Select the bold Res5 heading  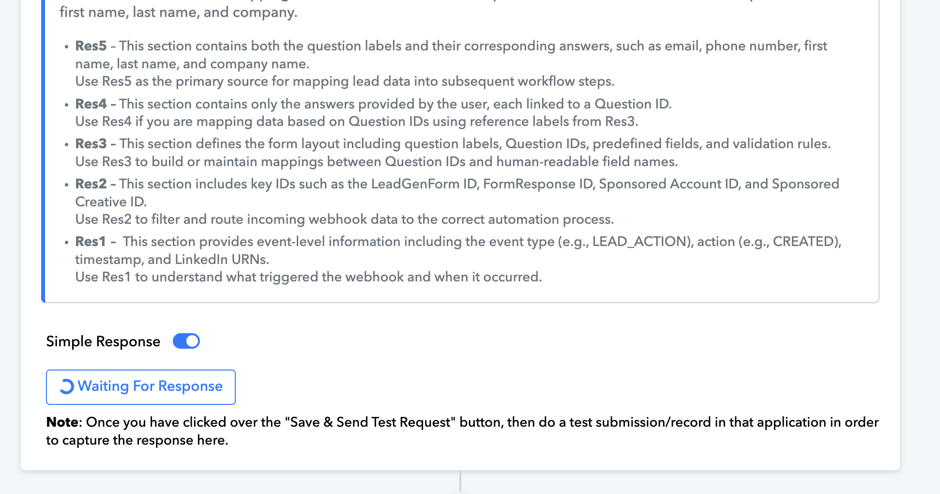(91, 46)
